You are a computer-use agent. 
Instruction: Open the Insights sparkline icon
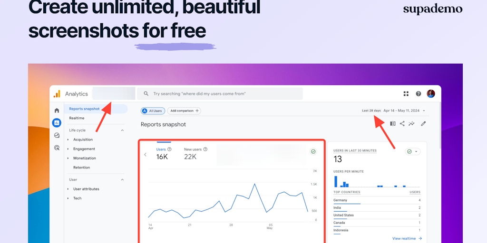411,124
